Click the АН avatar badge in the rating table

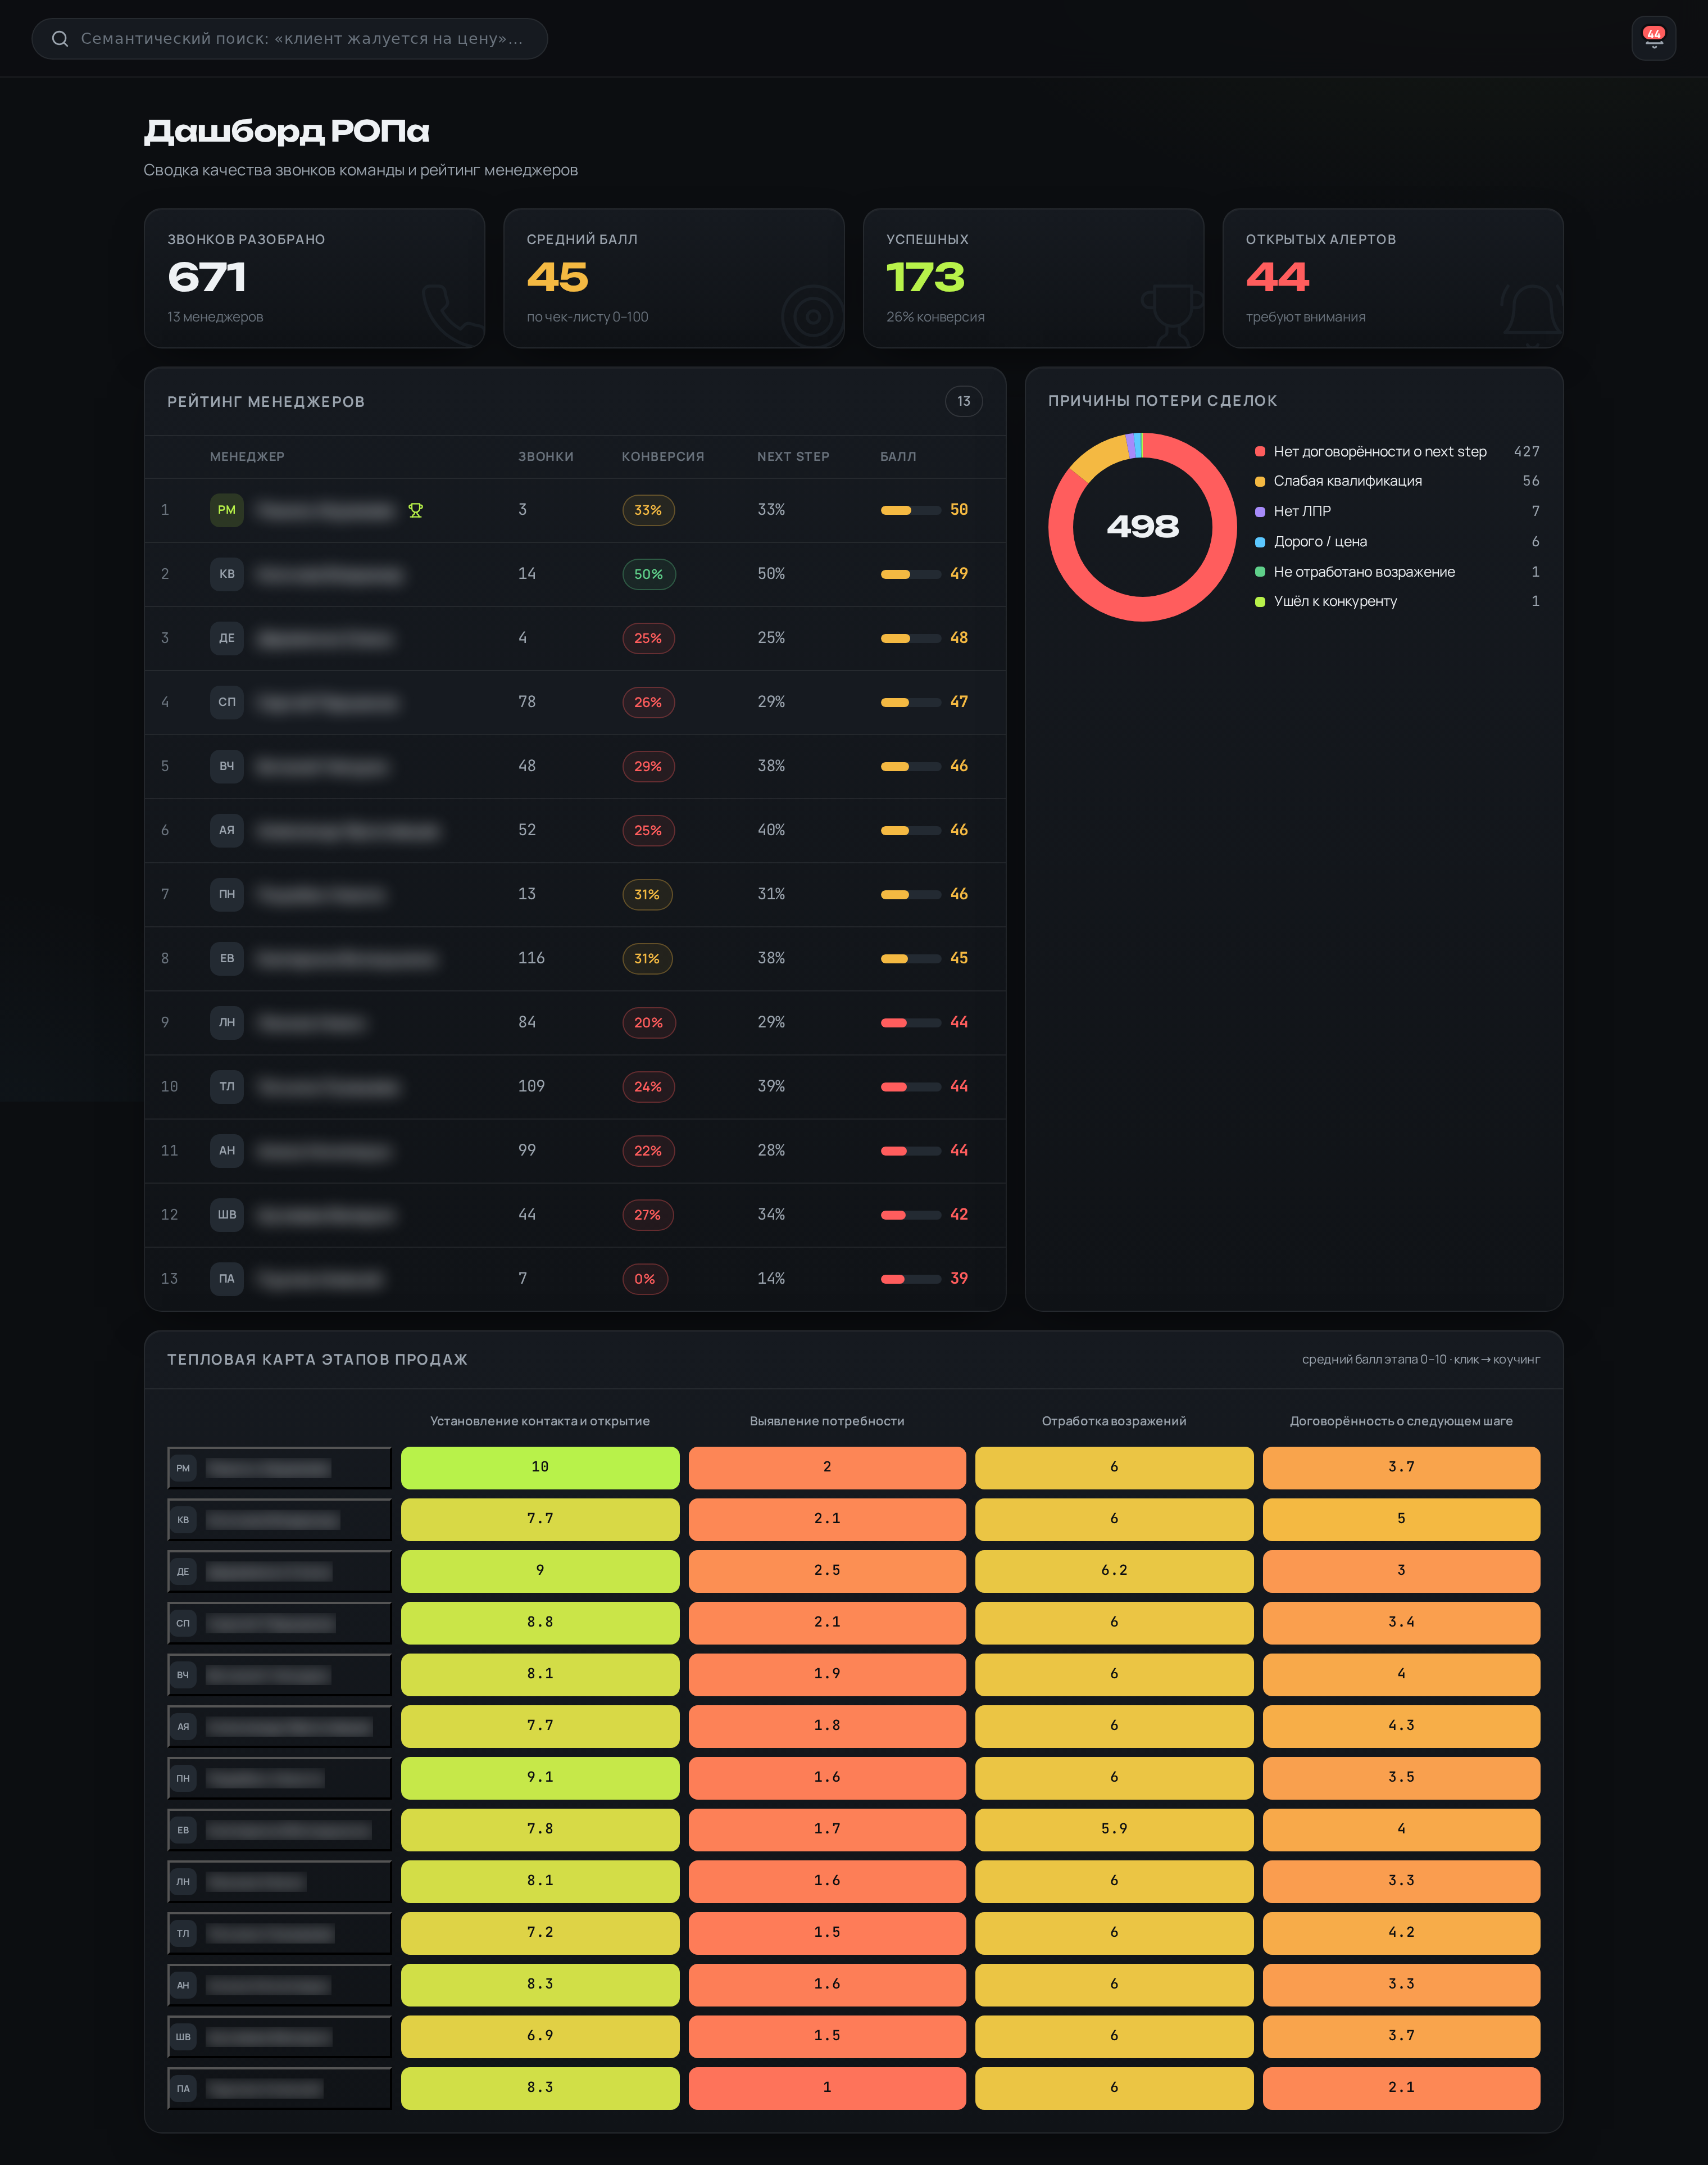point(227,1151)
